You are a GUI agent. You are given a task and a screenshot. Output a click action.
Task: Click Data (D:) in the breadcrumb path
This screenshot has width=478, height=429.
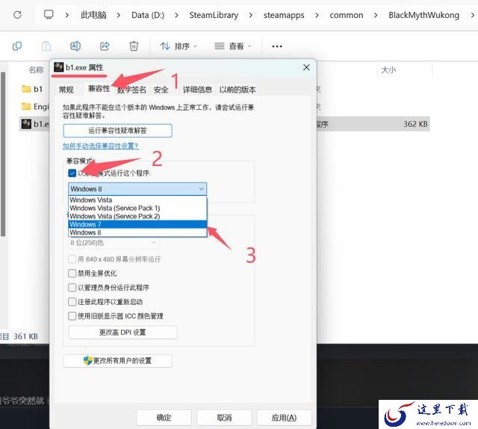point(148,15)
